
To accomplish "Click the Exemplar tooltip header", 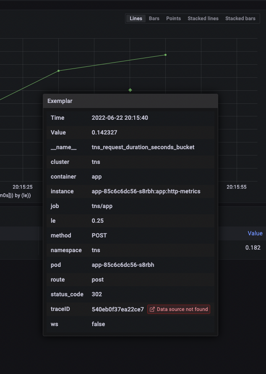I will click(130, 101).
